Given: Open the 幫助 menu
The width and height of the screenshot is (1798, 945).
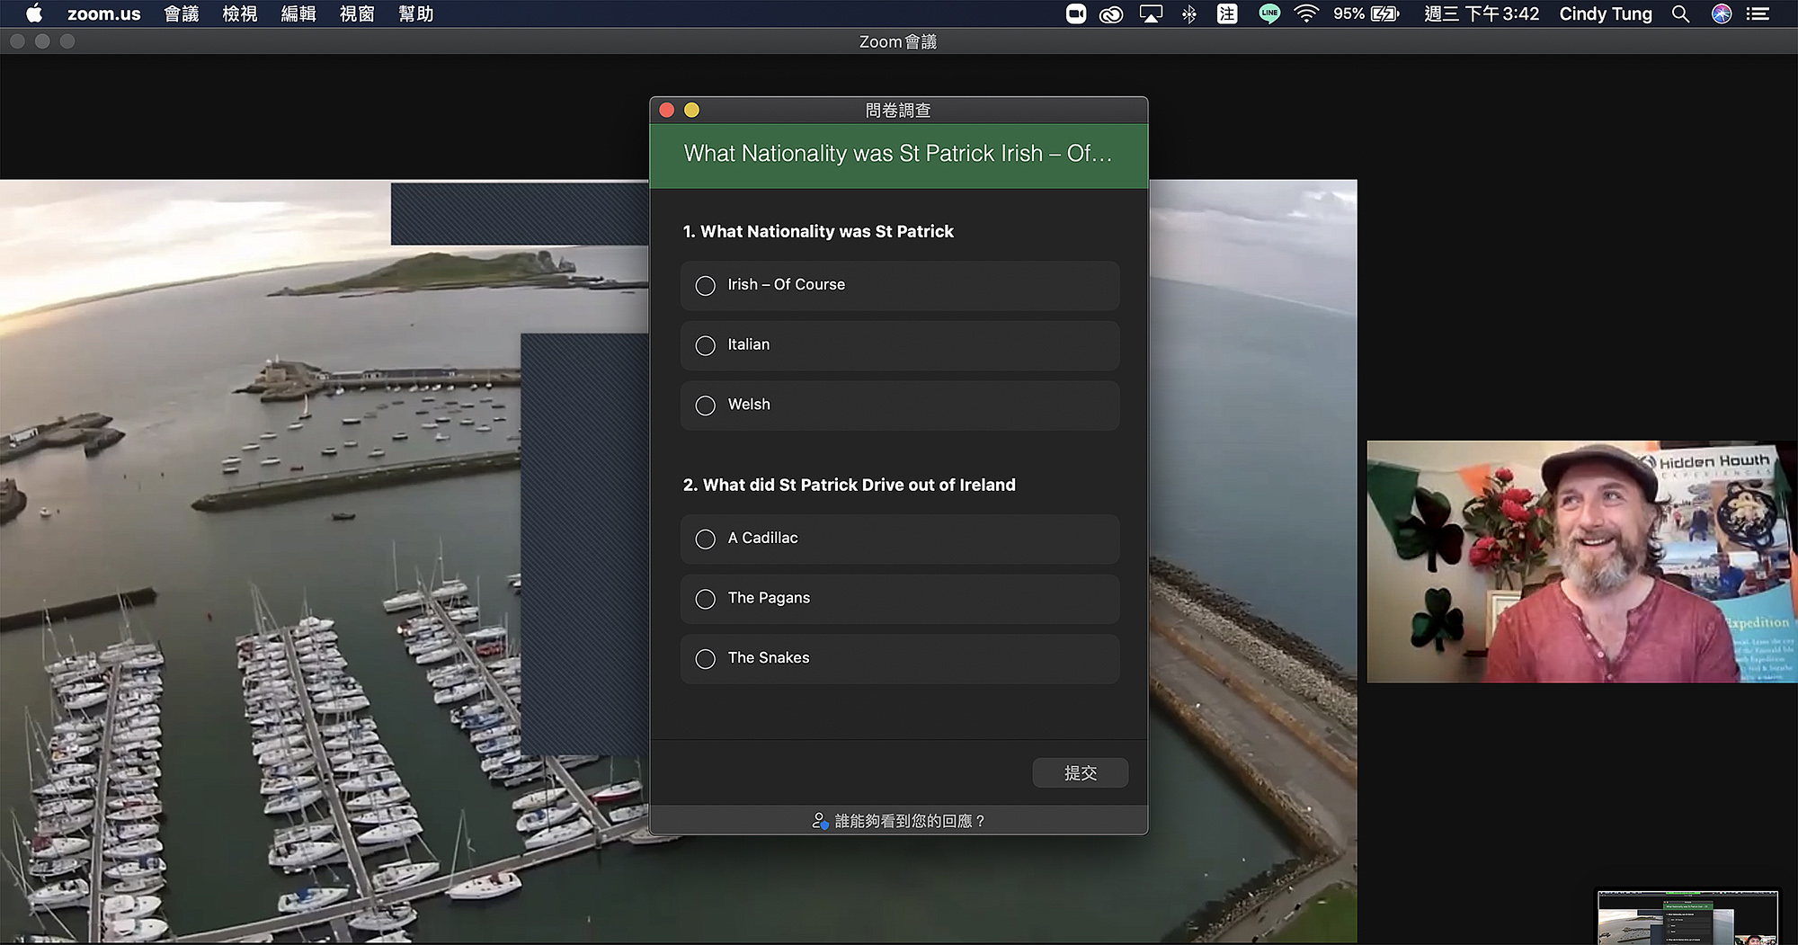Looking at the screenshot, I should [416, 13].
